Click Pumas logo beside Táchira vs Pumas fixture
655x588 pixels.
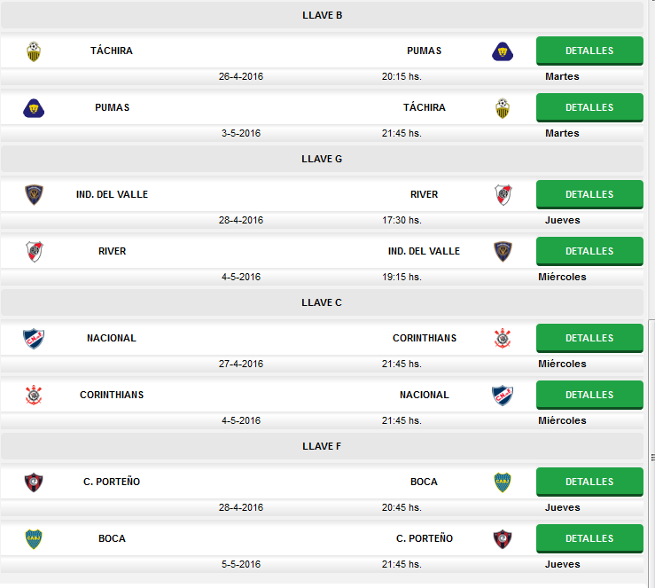(503, 51)
